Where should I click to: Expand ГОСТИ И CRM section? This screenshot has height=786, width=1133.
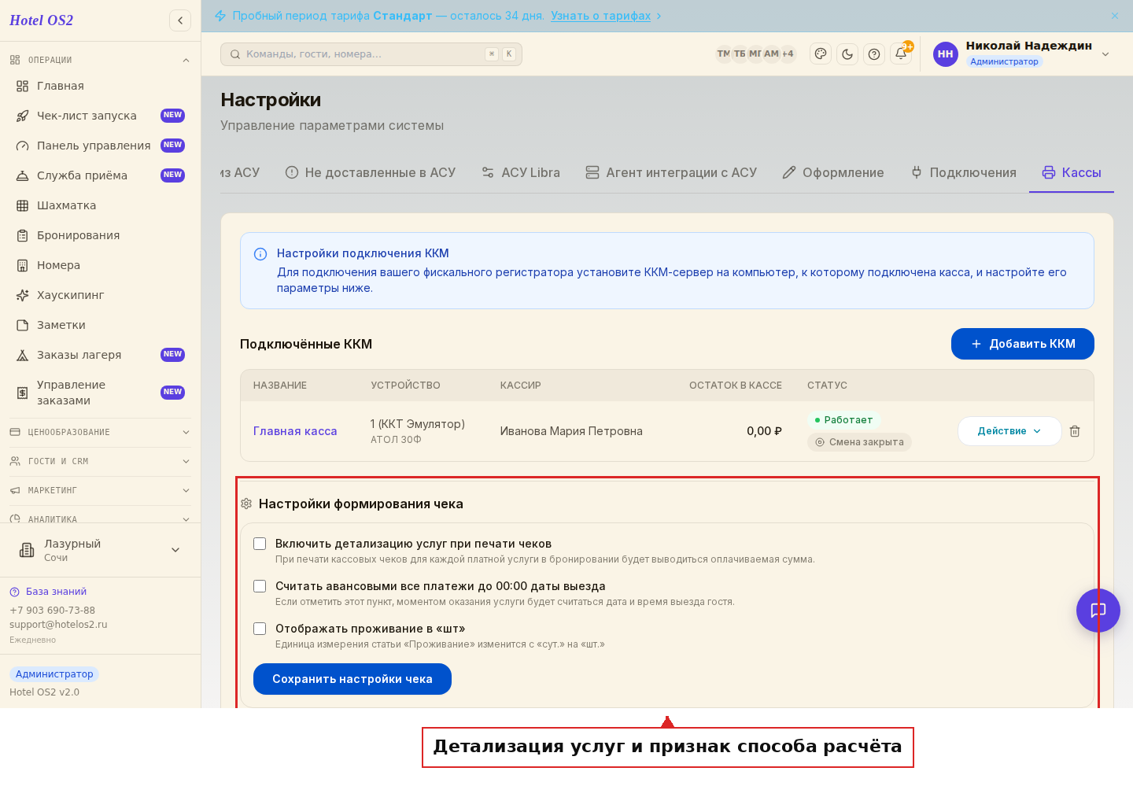[x=100, y=461]
